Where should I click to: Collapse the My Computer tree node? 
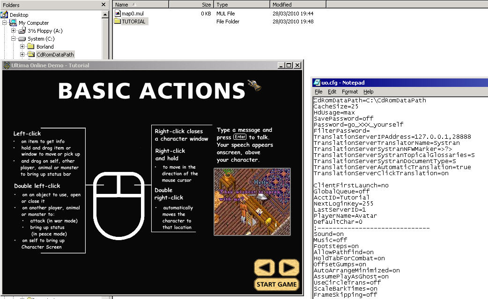pyautogui.click(x=4, y=23)
